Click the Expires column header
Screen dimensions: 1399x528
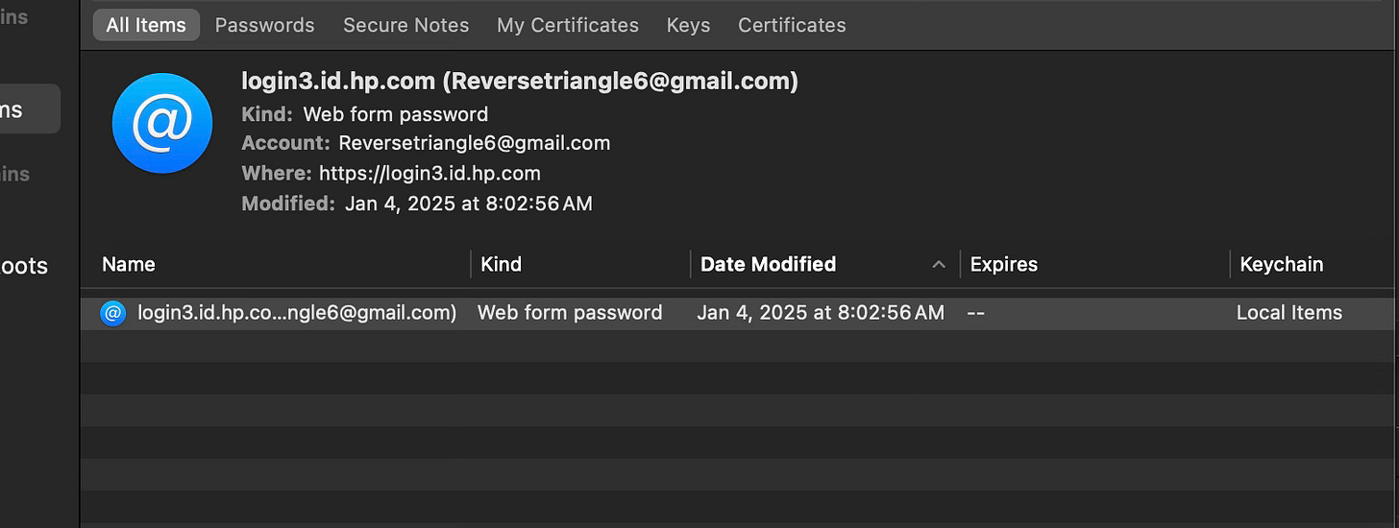click(x=1003, y=264)
